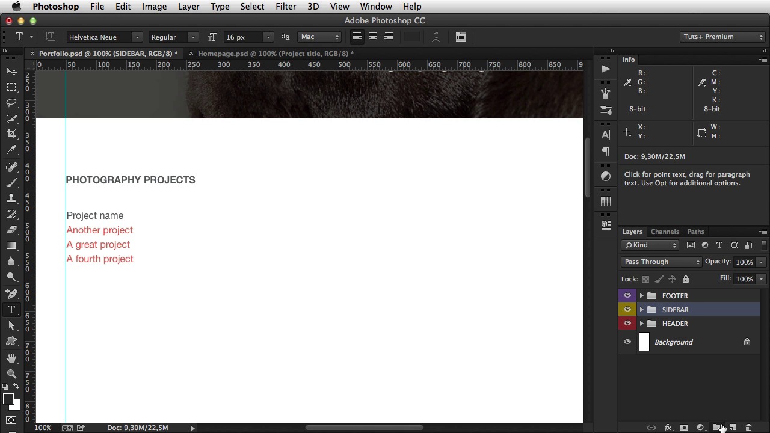Left align text
This screenshot has width=770, height=433.
[x=357, y=37]
